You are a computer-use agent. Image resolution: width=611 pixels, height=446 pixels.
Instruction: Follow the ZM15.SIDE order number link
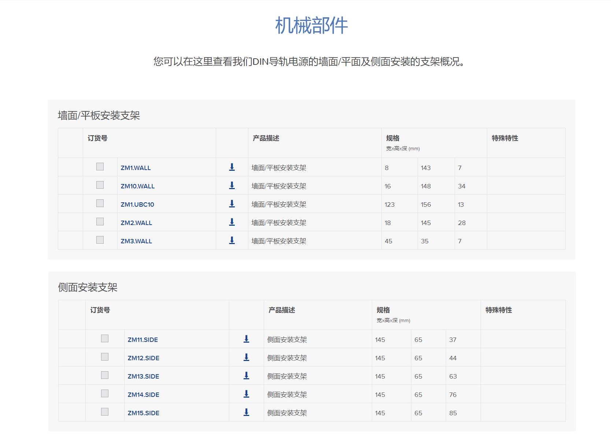coord(143,413)
